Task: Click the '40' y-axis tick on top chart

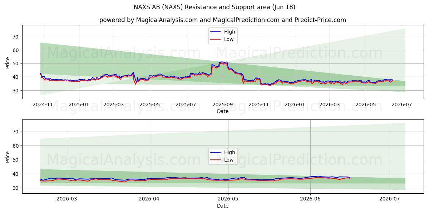Action: [x=16, y=77]
